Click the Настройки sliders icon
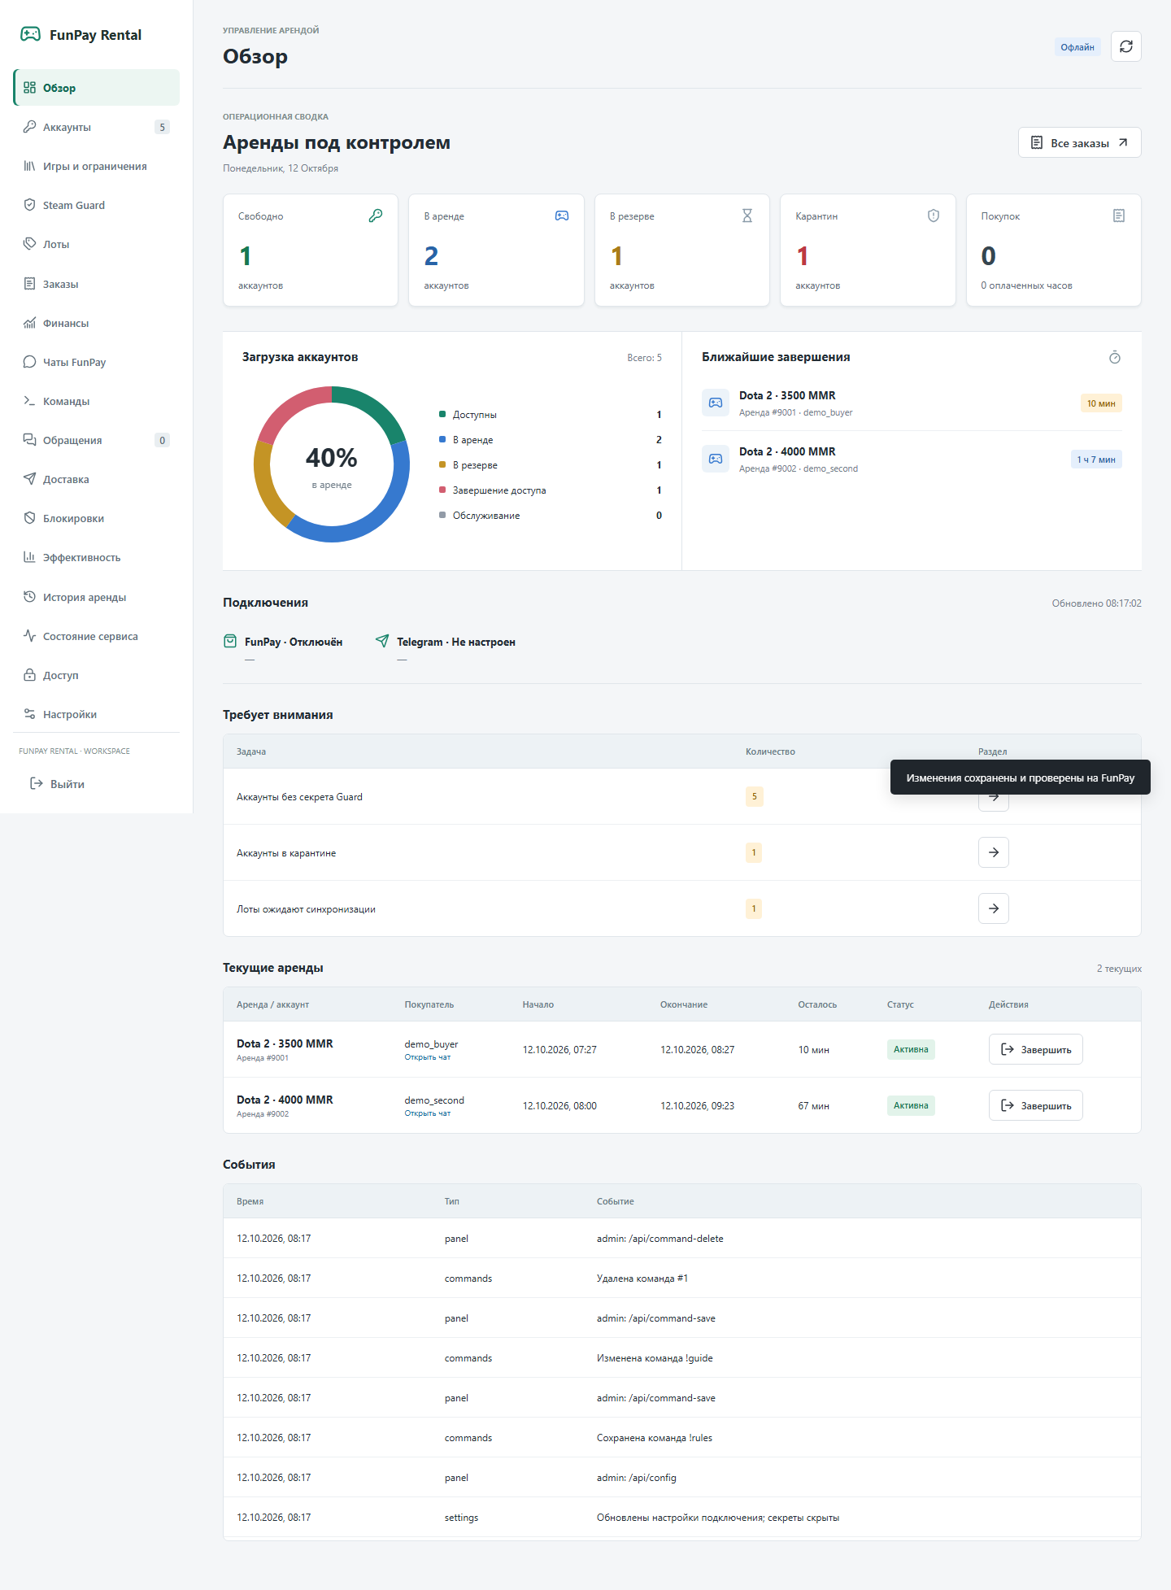Viewport: 1171px width, 1590px height. pos(29,714)
